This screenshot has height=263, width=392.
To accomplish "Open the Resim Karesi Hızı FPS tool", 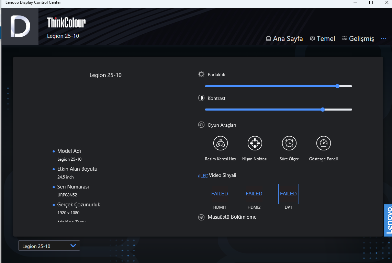I will pyautogui.click(x=220, y=143).
